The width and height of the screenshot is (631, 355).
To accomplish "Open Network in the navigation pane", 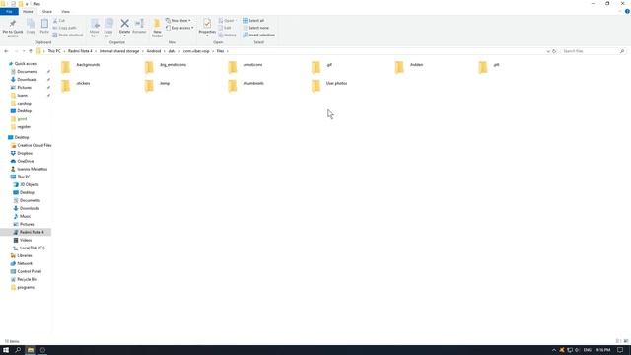I will [x=22, y=263].
